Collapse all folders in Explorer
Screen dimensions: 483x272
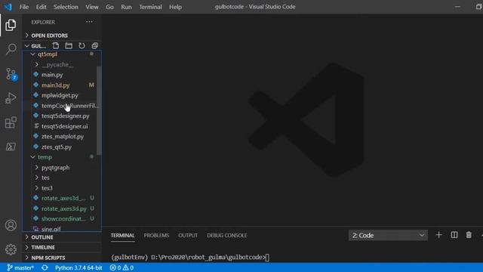[x=94, y=45]
